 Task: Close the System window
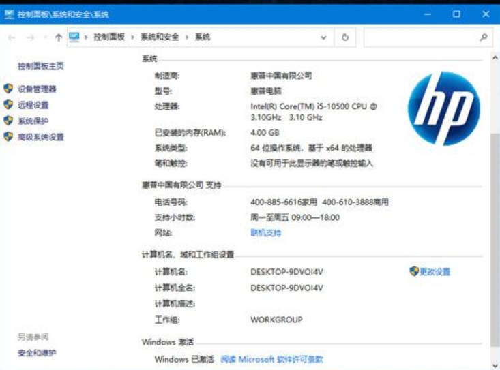point(486,14)
